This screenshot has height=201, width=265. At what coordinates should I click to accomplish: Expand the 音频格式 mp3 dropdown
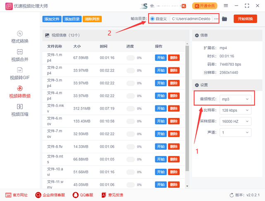pos(236,99)
